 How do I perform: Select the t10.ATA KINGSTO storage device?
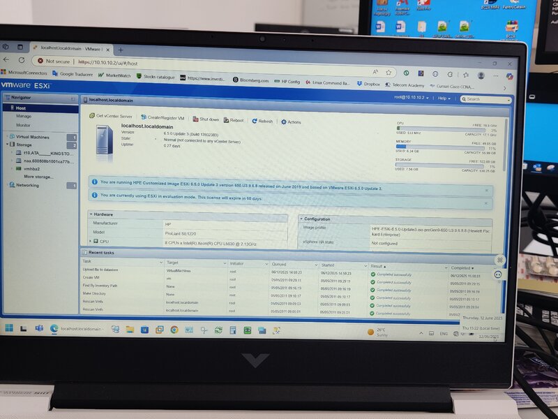48,153
